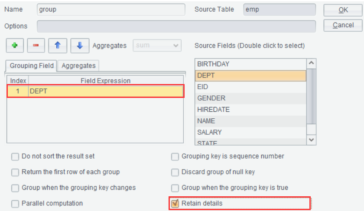Check Discard group of null key
Image resolution: width=364 pixels, height=211 pixels.
(175, 172)
